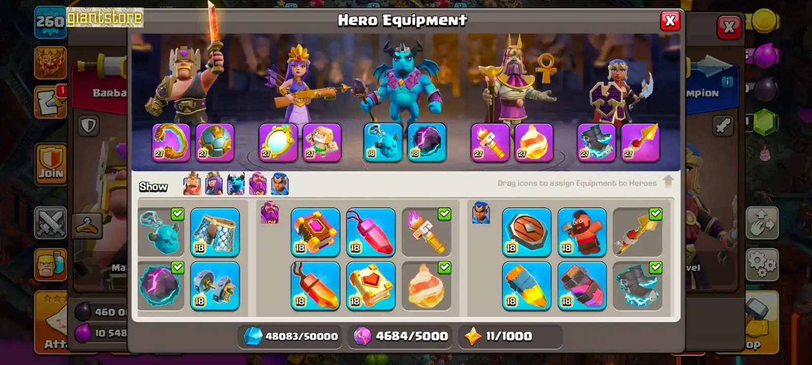
Task: Open Archer Queen's Magic Mirror slot
Action: tap(278, 142)
